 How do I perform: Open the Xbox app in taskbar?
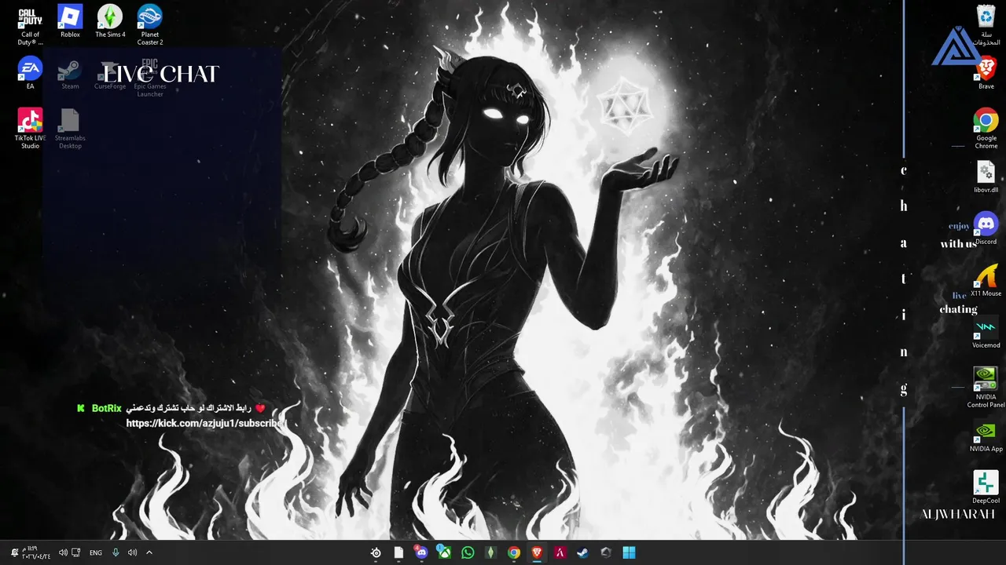444,552
